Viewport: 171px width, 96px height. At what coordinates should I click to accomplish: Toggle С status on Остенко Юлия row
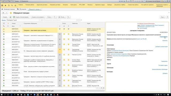[x=60, y=60]
